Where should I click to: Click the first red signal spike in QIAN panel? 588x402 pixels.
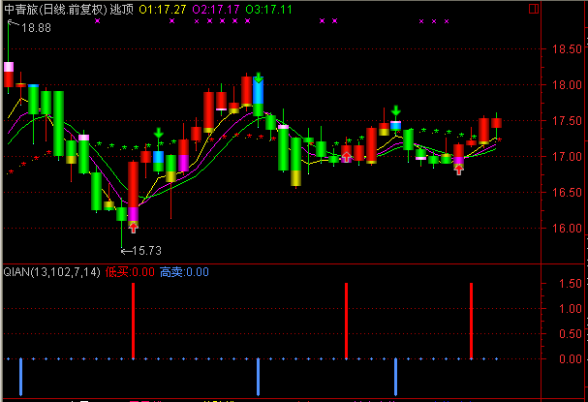[133, 320]
